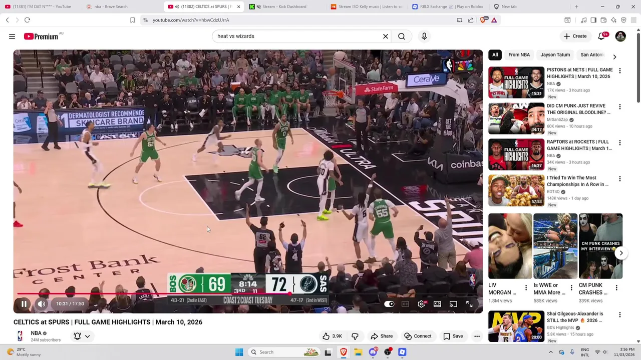Open options for 'Is WWE or MMA' short

coord(571,287)
